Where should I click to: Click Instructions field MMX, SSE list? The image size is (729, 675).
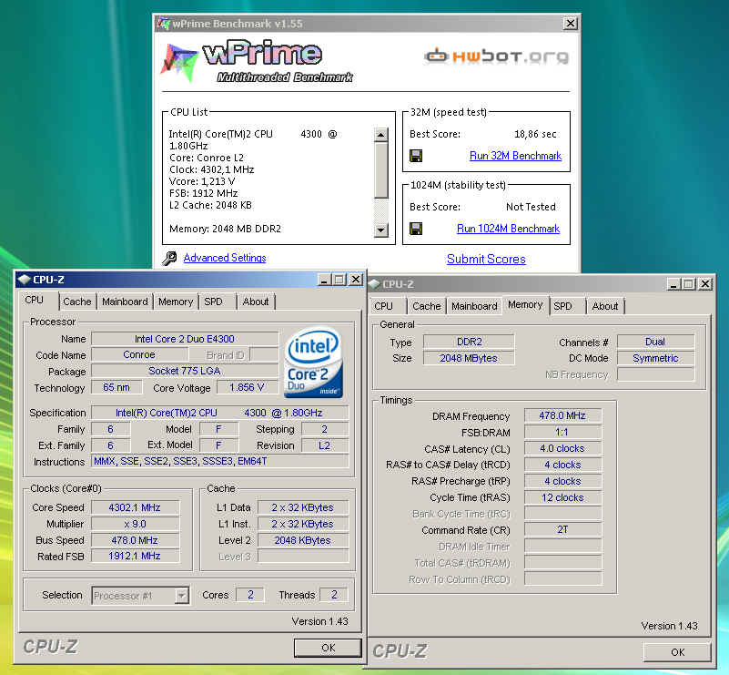tap(220, 461)
